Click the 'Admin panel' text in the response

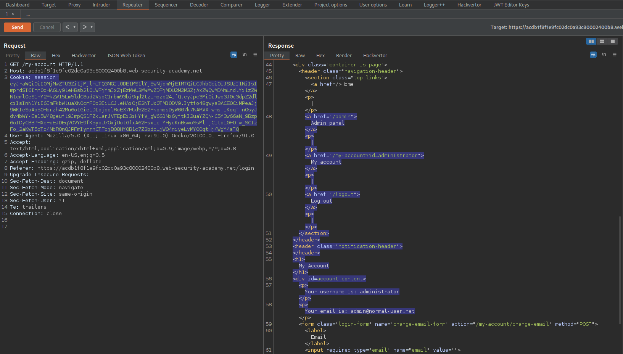click(328, 123)
